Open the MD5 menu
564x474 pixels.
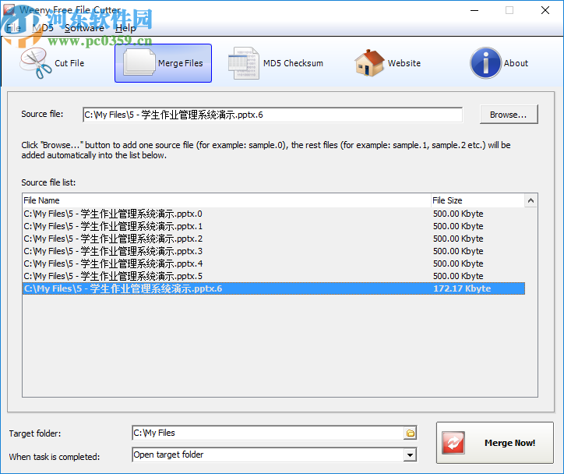coord(43,28)
